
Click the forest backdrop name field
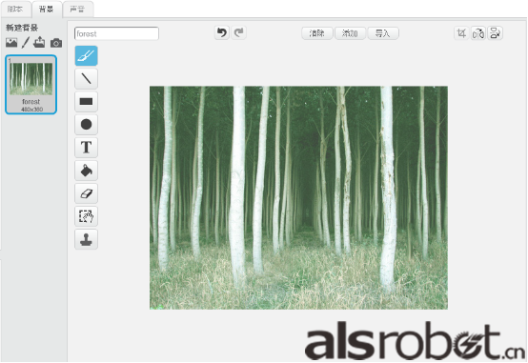point(116,33)
